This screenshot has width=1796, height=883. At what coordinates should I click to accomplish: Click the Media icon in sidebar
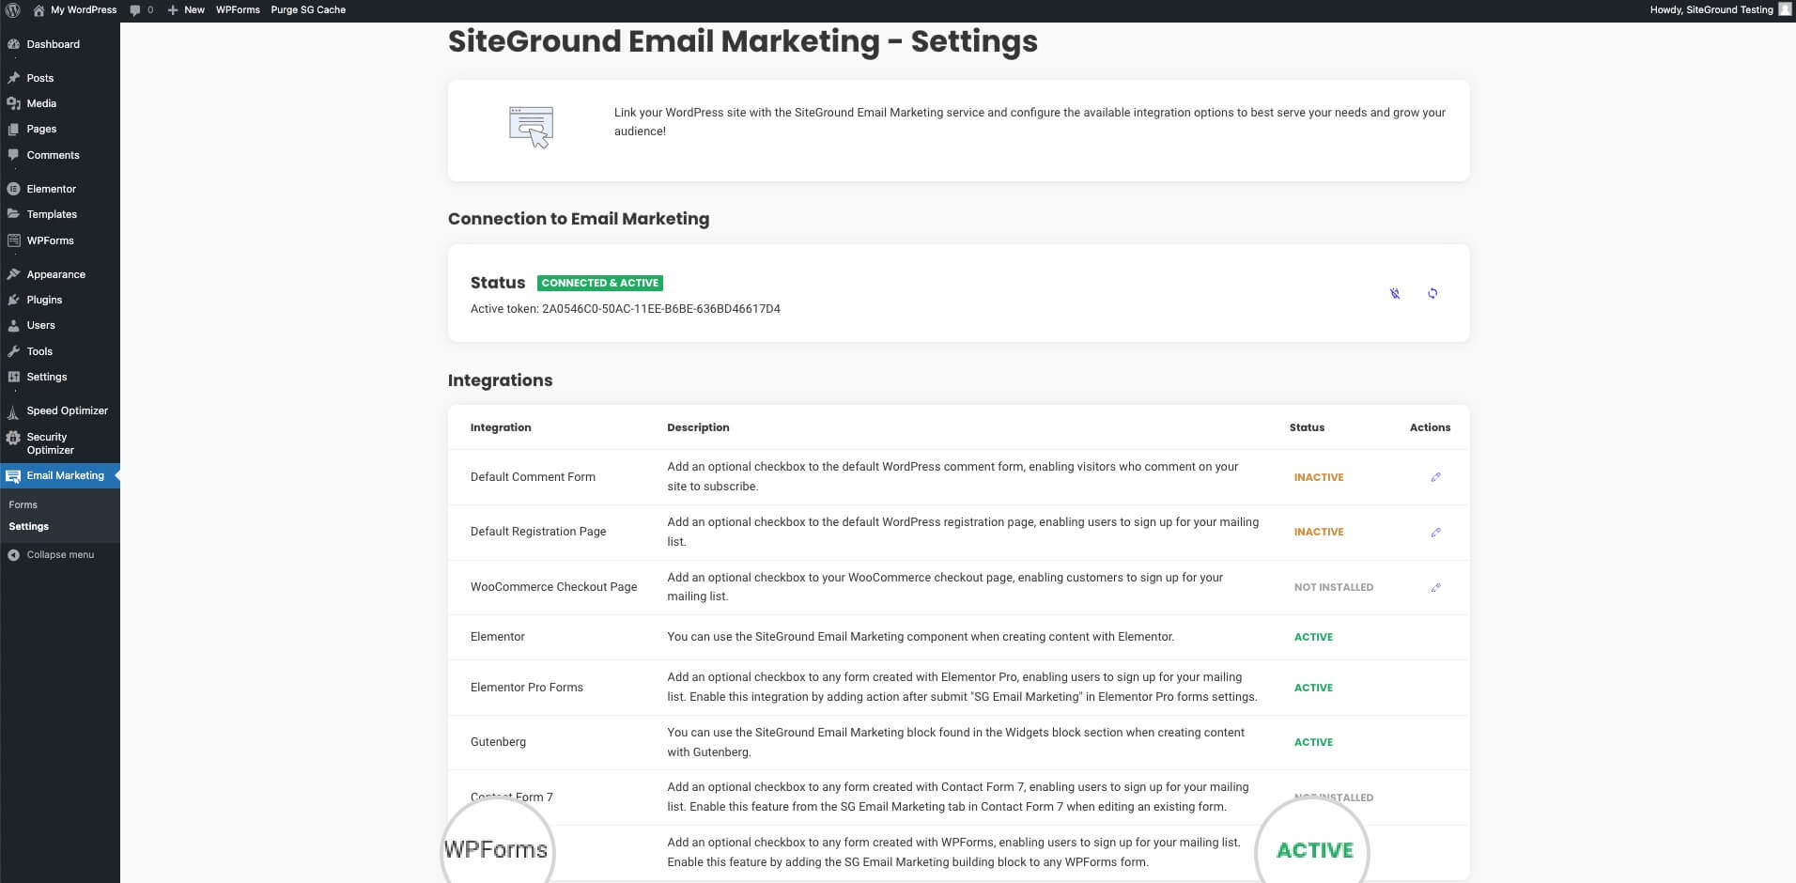pyautogui.click(x=13, y=103)
